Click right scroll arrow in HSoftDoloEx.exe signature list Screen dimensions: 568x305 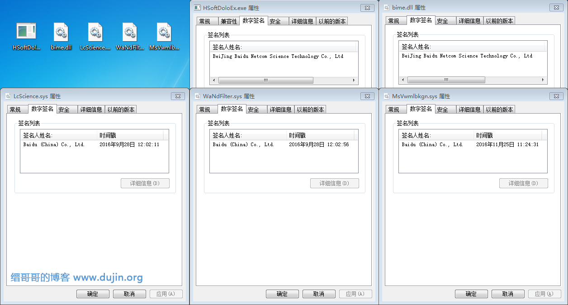(354, 80)
